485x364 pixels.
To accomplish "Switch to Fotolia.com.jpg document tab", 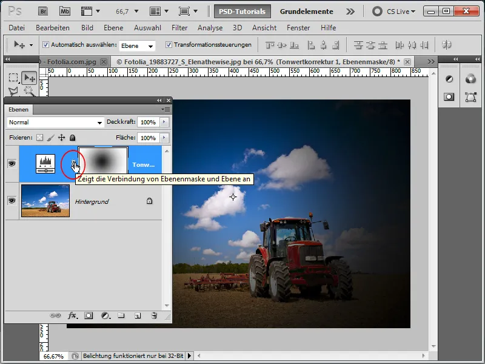I will point(71,62).
